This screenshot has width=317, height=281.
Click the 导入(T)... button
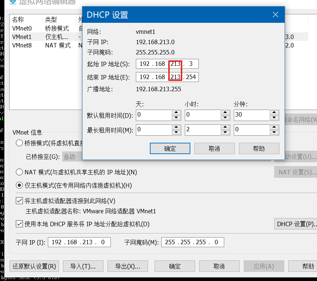(83, 266)
